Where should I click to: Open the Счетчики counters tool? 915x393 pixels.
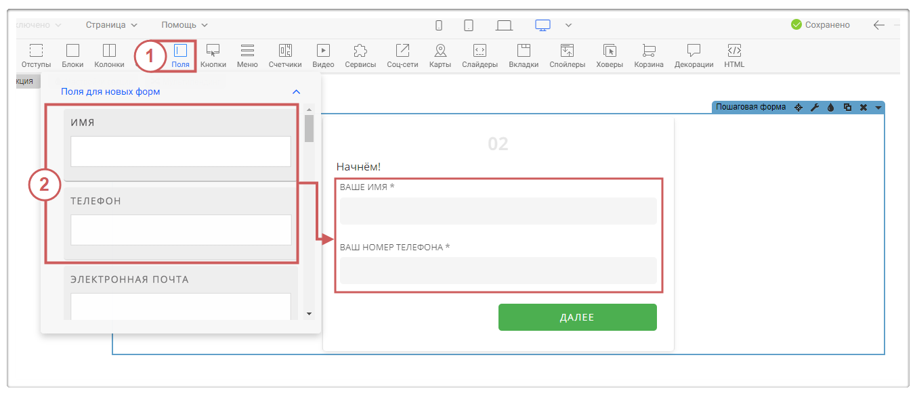[285, 55]
